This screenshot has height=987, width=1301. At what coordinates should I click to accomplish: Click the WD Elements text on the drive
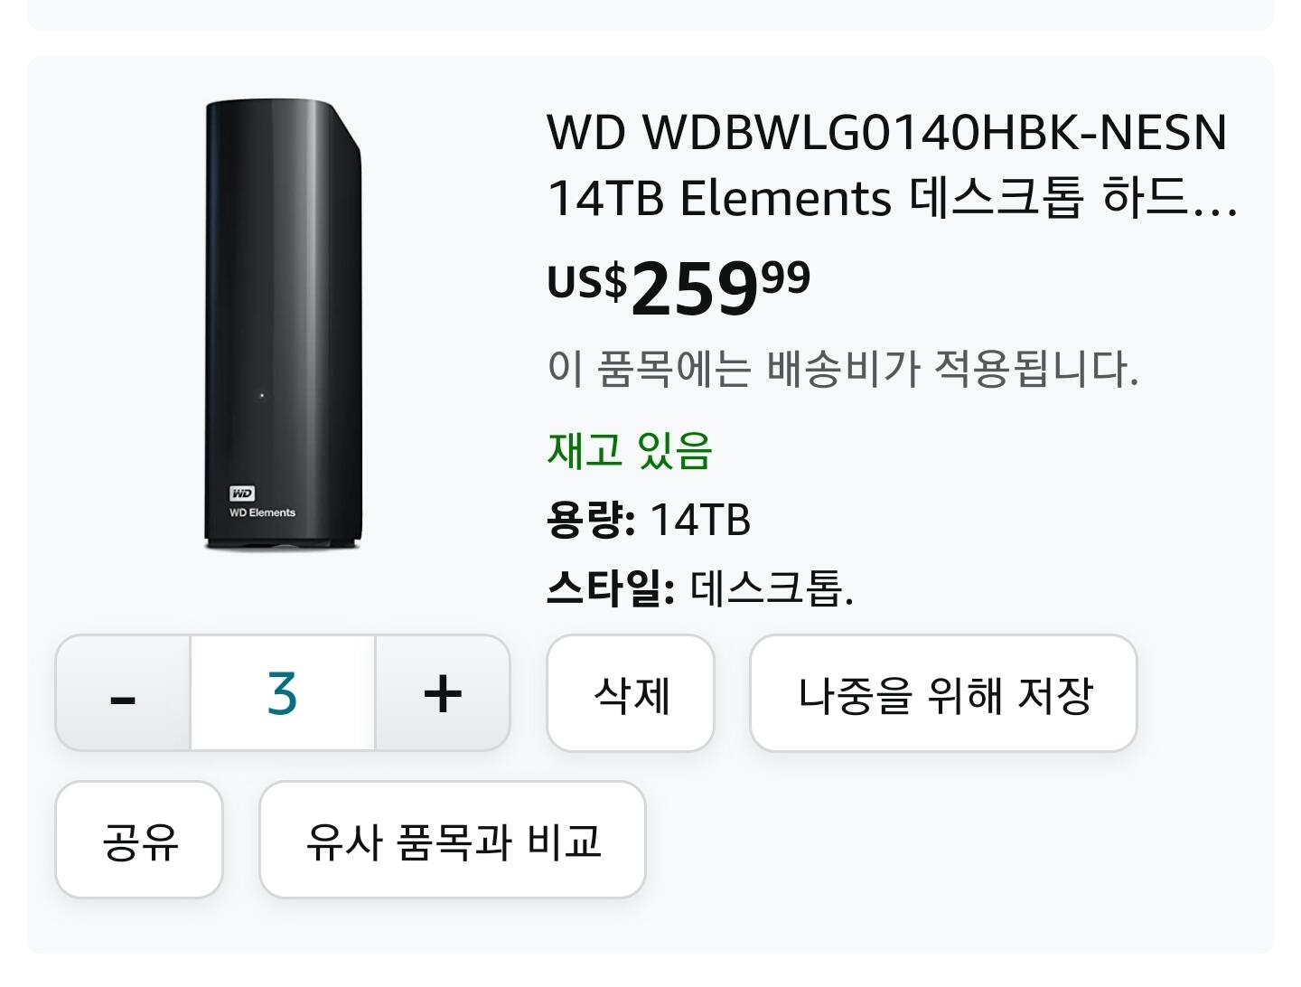pyautogui.click(x=262, y=512)
